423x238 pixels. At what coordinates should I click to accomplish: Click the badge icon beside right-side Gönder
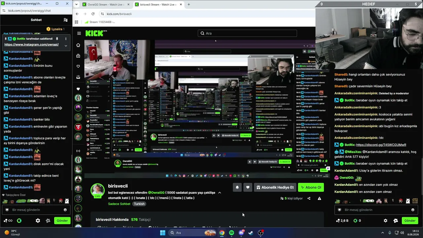tap(396, 220)
